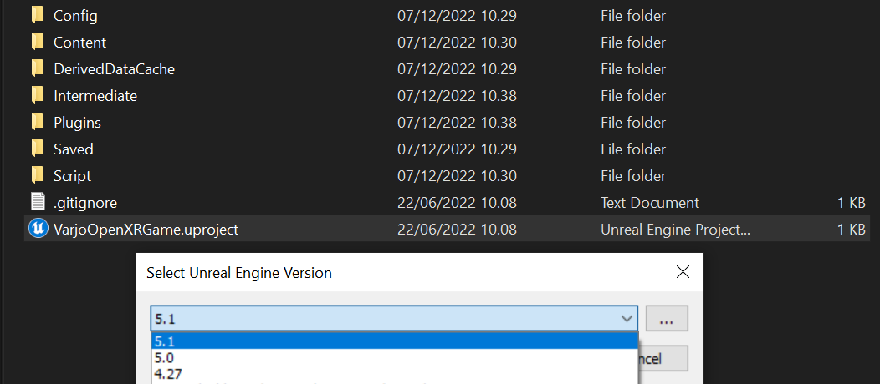Select the Intermediate folder icon
Viewport: 880px width, 384px height.
click(38, 96)
